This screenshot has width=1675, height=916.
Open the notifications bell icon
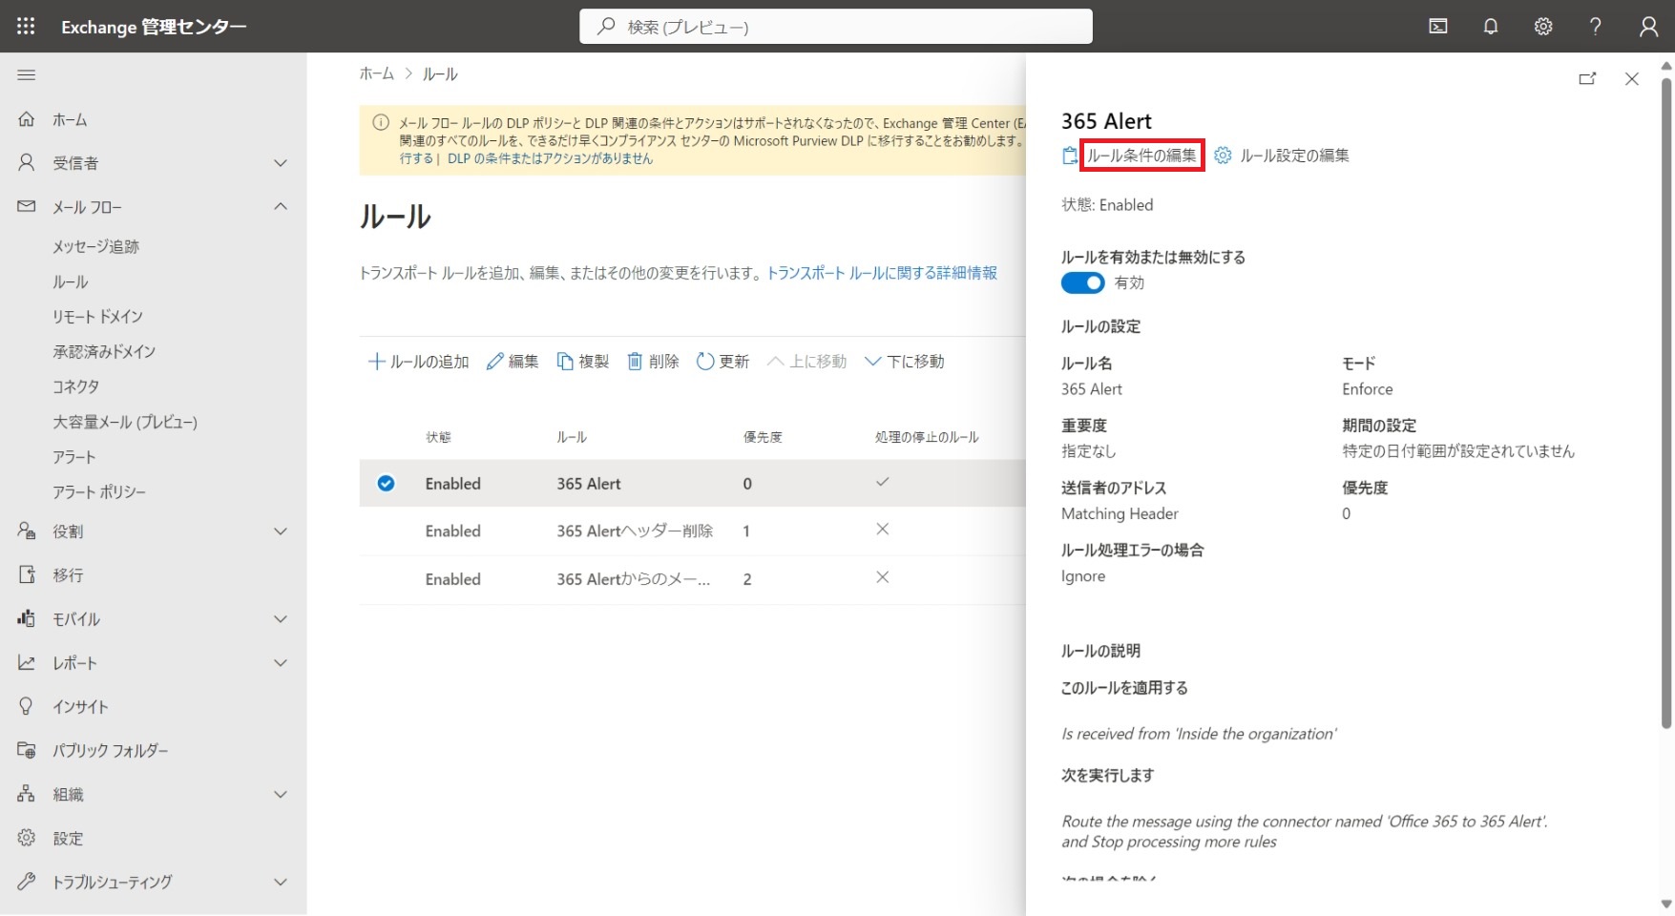tap(1490, 27)
